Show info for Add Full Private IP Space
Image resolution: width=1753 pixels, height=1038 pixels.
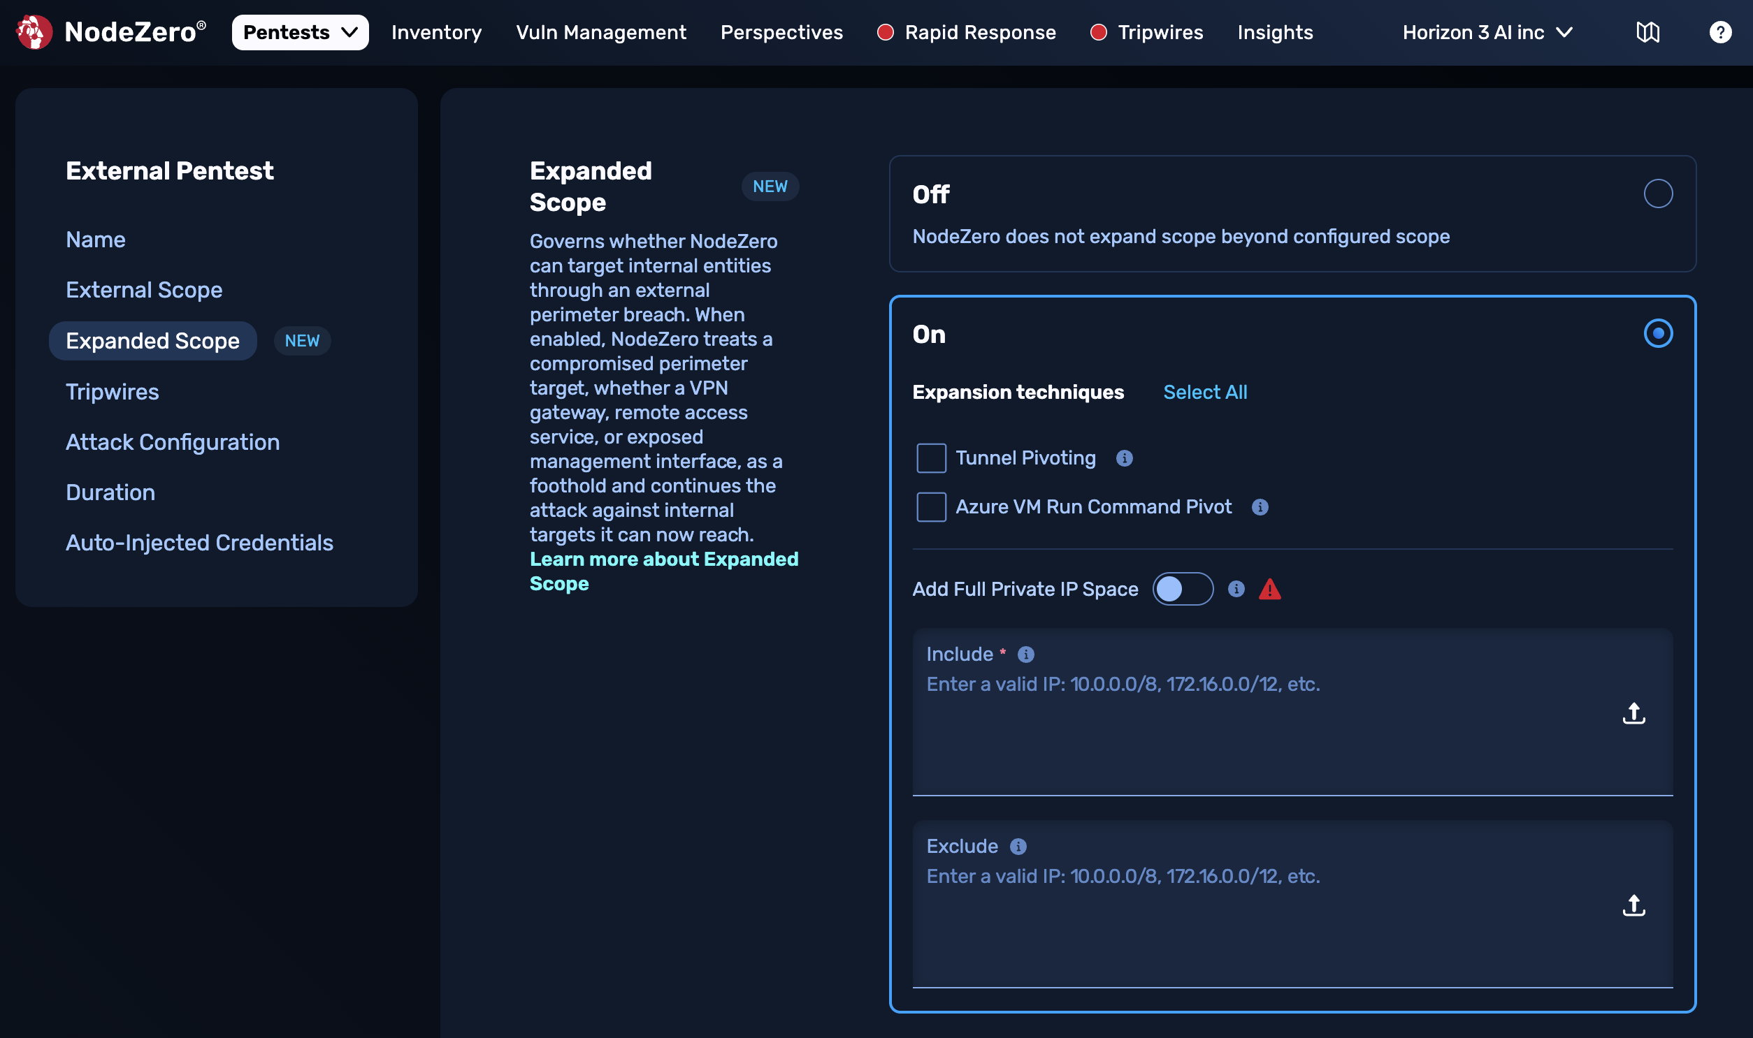[1236, 589]
